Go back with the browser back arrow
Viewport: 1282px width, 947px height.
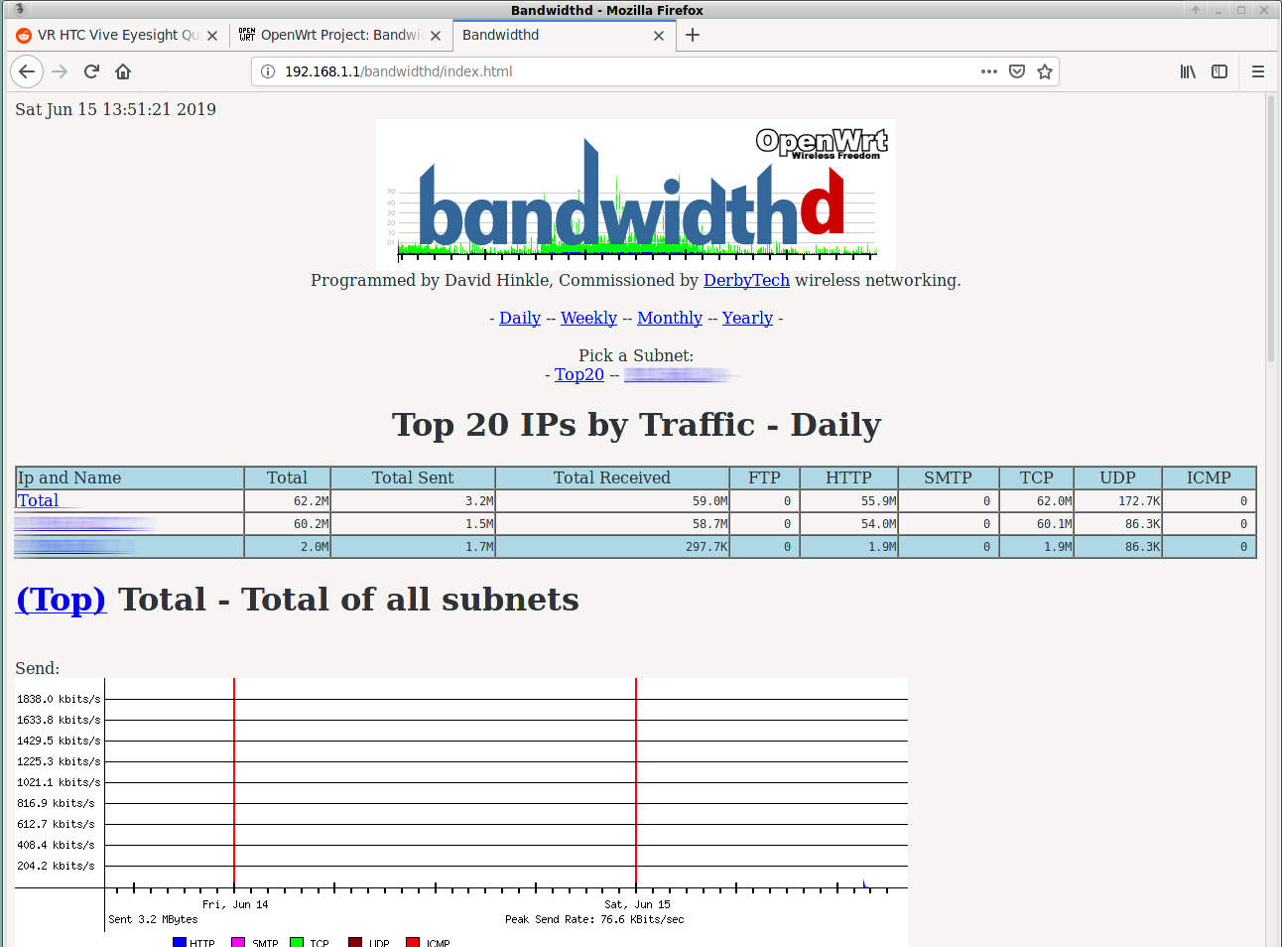point(28,71)
